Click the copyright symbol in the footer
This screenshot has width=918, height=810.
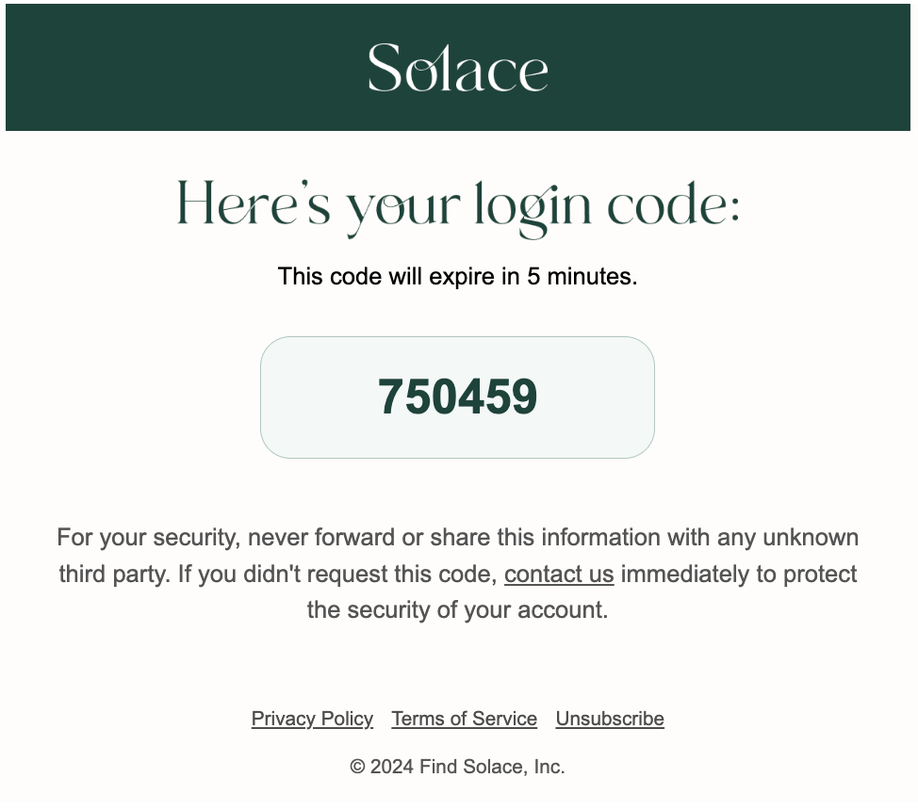coord(357,768)
